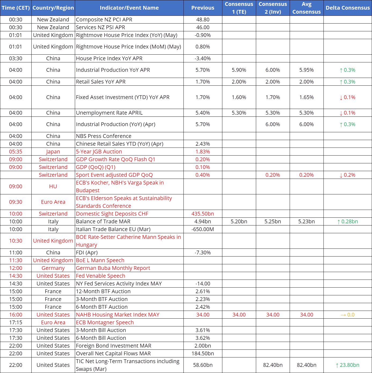Click the "Indicator/Event Name" header cell
This screenshot has width=372, height=373.
point(129,8)
